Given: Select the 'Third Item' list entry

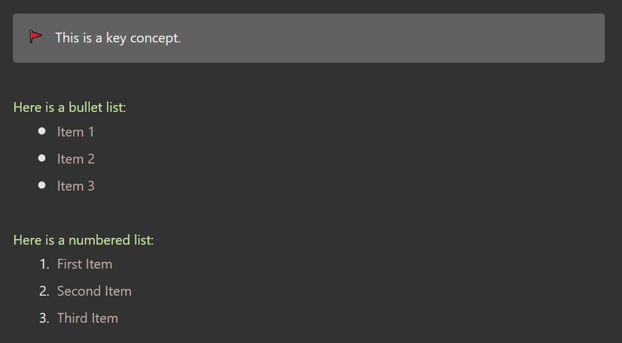Looking at the screenshot, I should 87,318.
